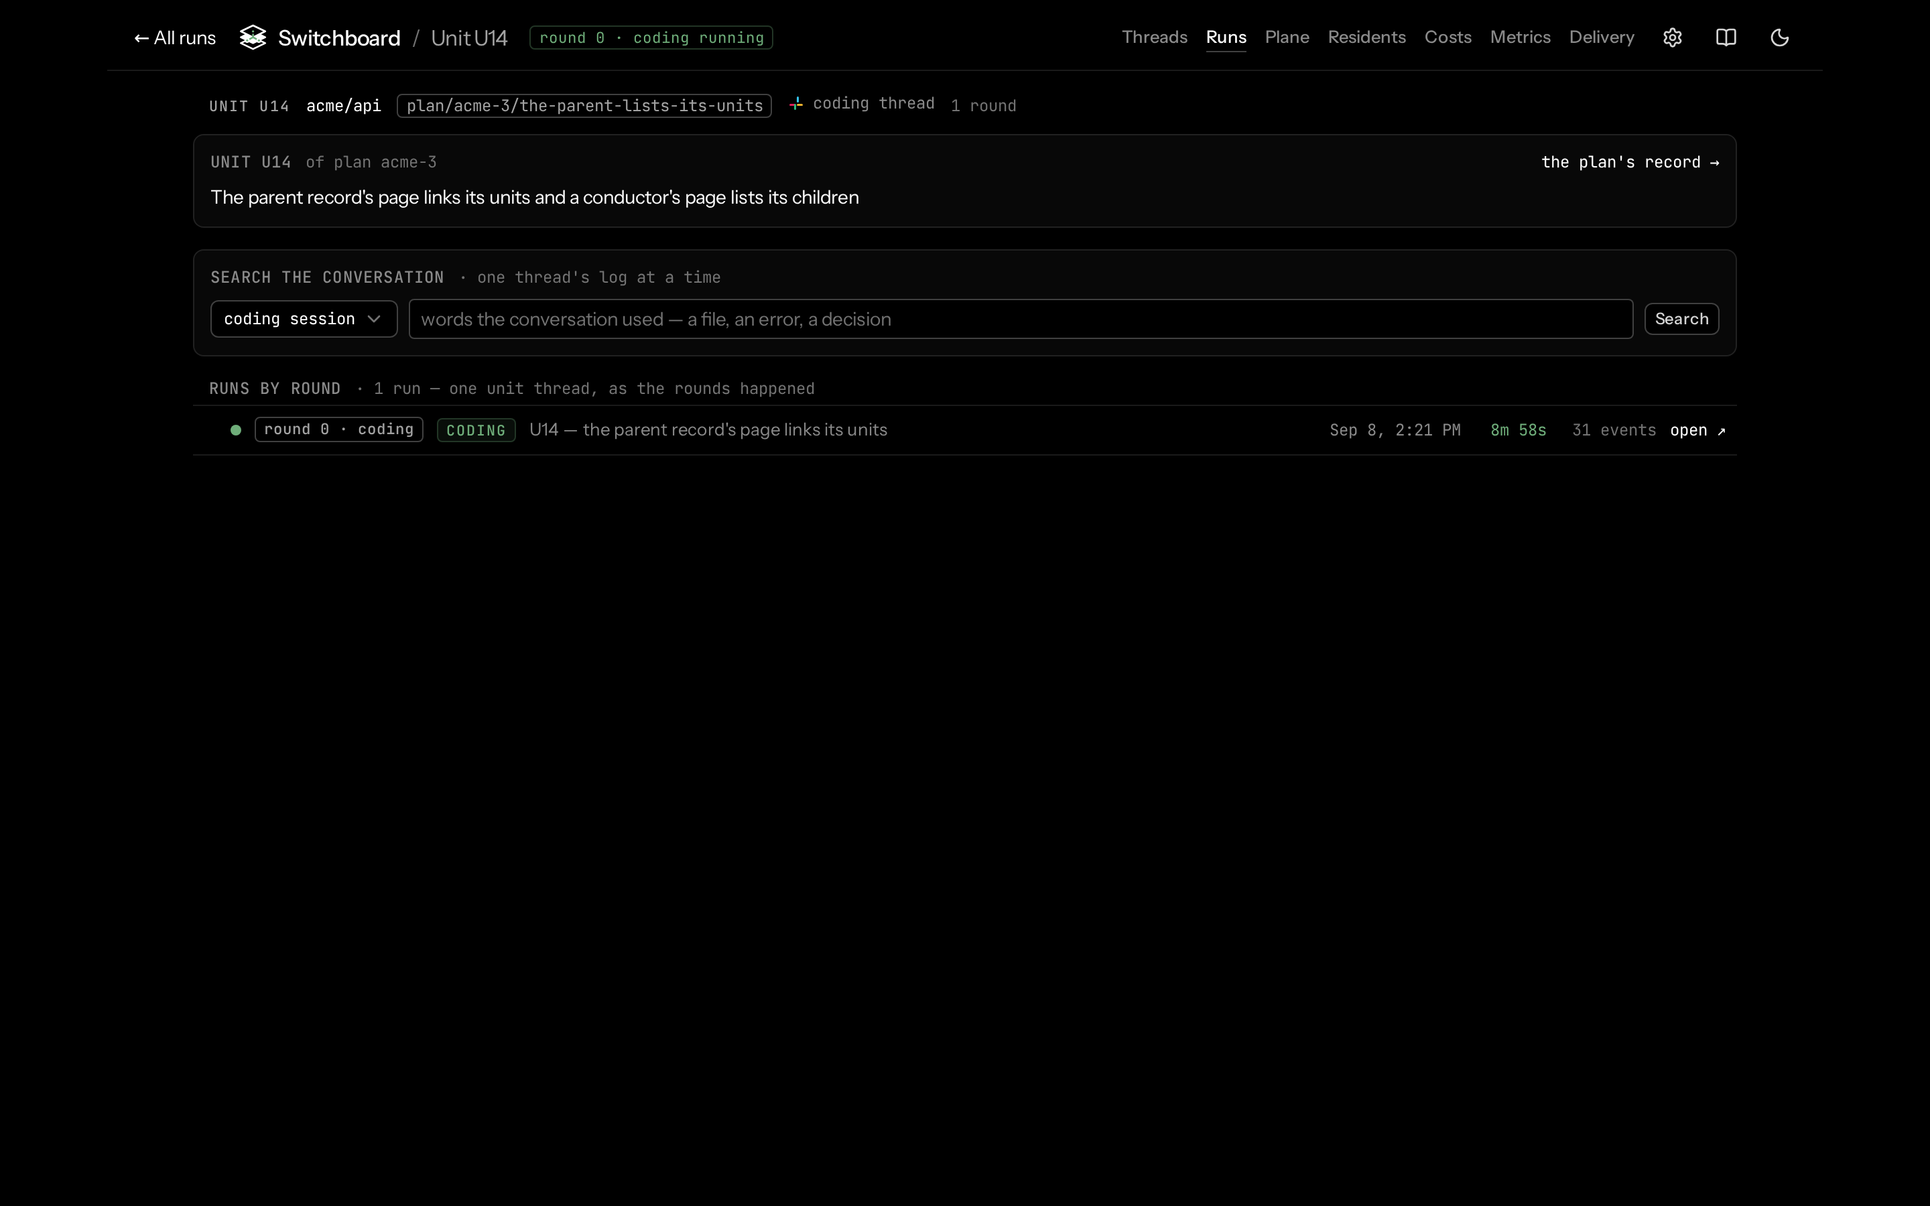Click run title U14 parent record's page

click(708, 430)
